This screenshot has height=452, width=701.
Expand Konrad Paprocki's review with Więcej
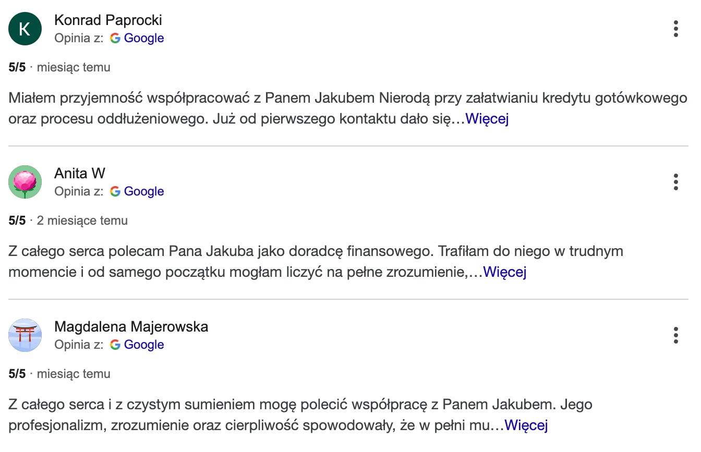pos(487,119)
